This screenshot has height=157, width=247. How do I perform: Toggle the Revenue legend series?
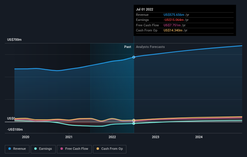[x=17, y=149]
